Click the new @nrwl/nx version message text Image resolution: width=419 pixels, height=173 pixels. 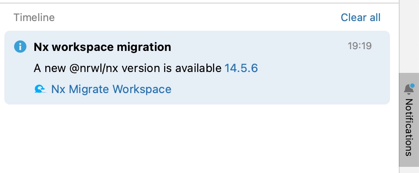(x=128, y=68)
